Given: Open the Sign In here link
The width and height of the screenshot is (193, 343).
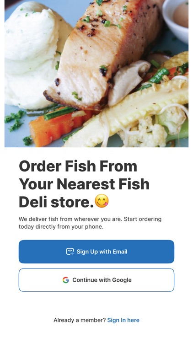Looking at the screenshot, I should [x=123, y=320].
